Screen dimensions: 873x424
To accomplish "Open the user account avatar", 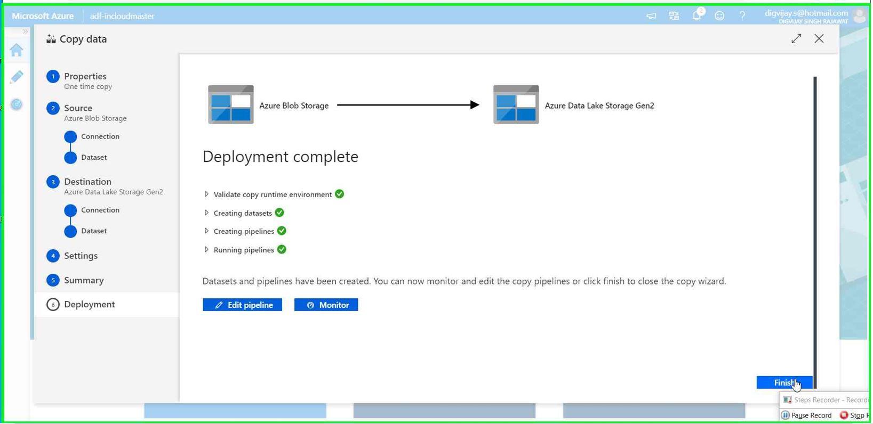I will pyautogui.click(x=860, y=16).
